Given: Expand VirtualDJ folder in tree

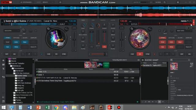Looking at the screenshot, I should point(13,103).
